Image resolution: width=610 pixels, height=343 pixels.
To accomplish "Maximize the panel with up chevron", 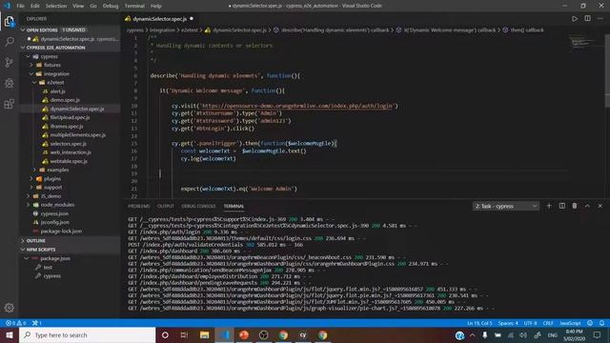I will pyautogui.click(x=587, y=206).
